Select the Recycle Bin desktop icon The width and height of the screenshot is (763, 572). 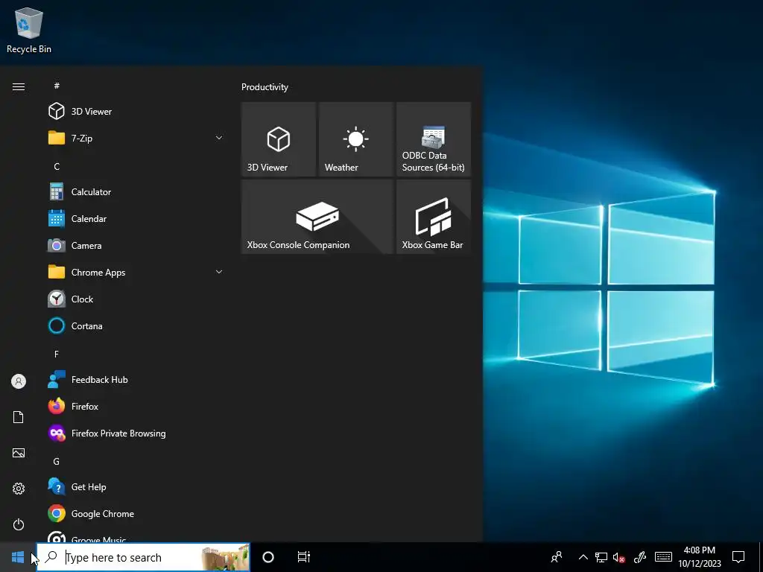pos(29,30)
